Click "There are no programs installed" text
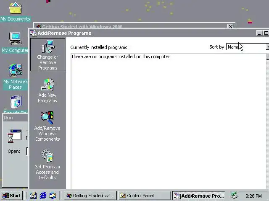The width and height of the screenshot is (269, 201). pos(121,57)
